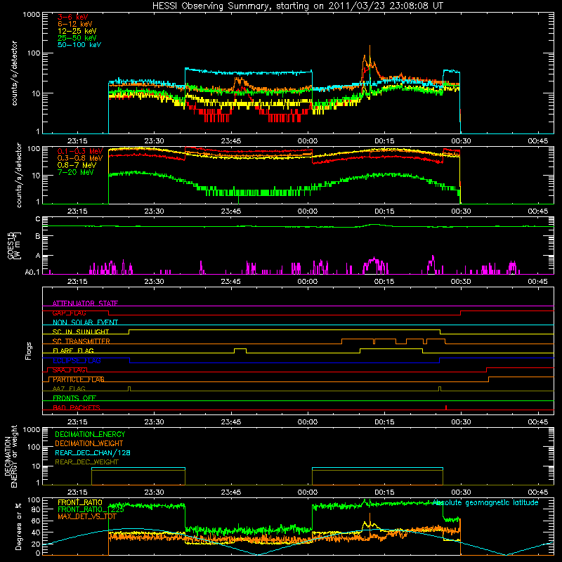The height and width of the screenshot is (562, 562).
Task: Click the bad packets red marker
Action: click(x=446, y=407)
